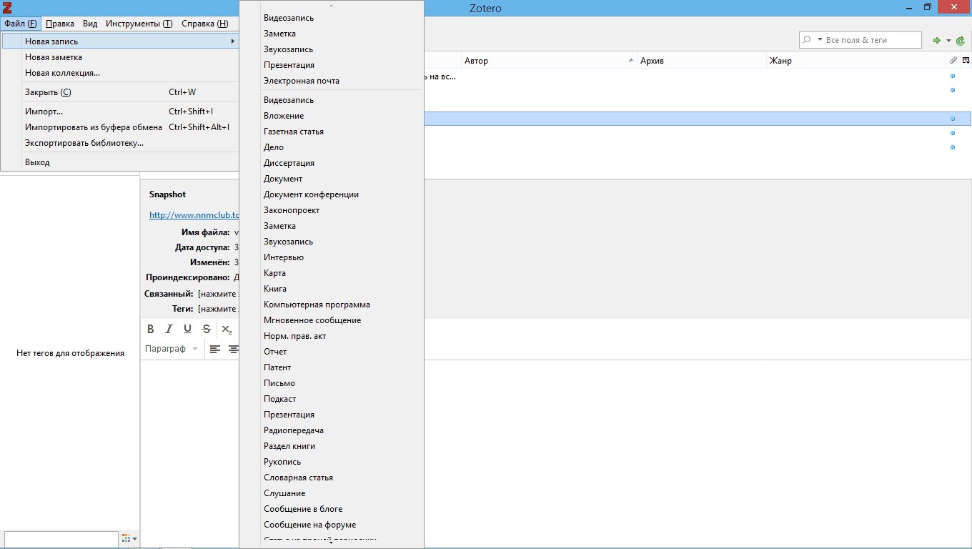Expand the locate arrow dropdown
Image resolution: width=972 pixels, height=549 pixels.
948,41
